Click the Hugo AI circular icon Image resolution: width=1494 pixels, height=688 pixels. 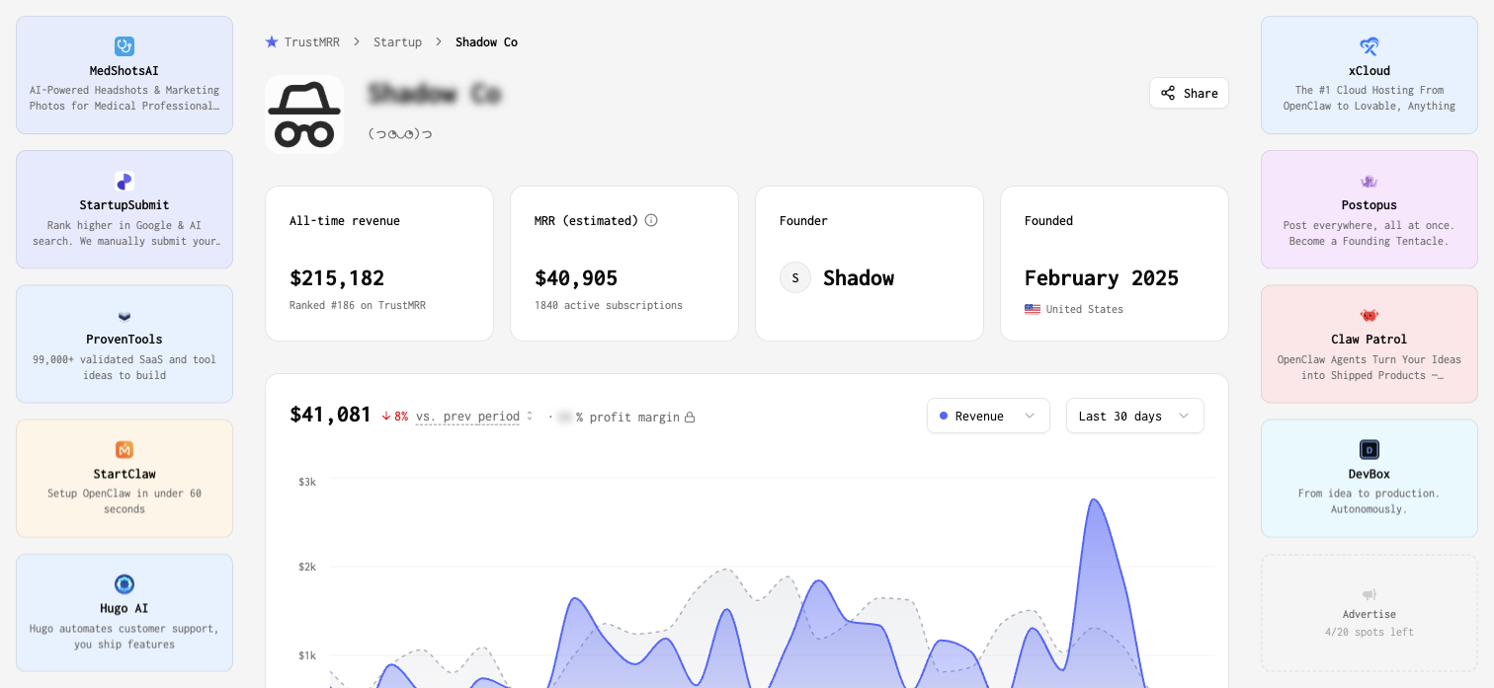click(124, 584)
